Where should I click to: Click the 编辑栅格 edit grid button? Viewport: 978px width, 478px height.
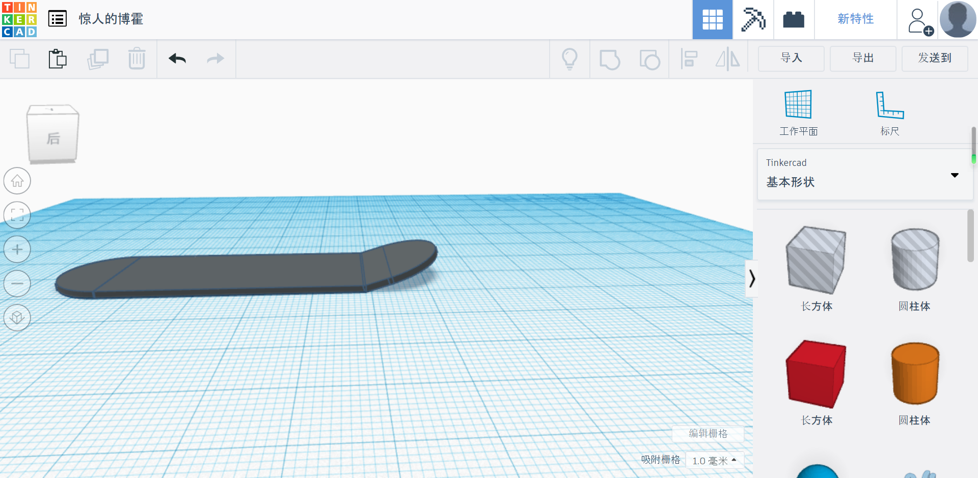point(708,433)
